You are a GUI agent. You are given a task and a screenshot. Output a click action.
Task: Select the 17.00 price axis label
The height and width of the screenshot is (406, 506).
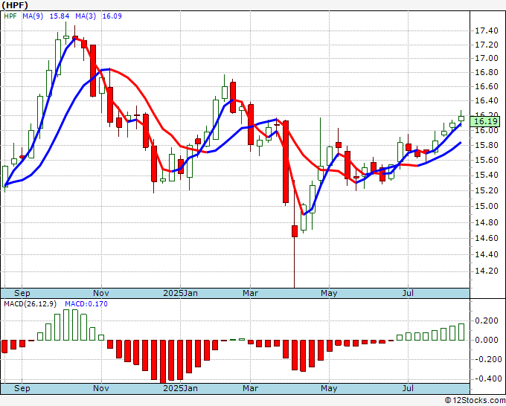coord(487,58)
